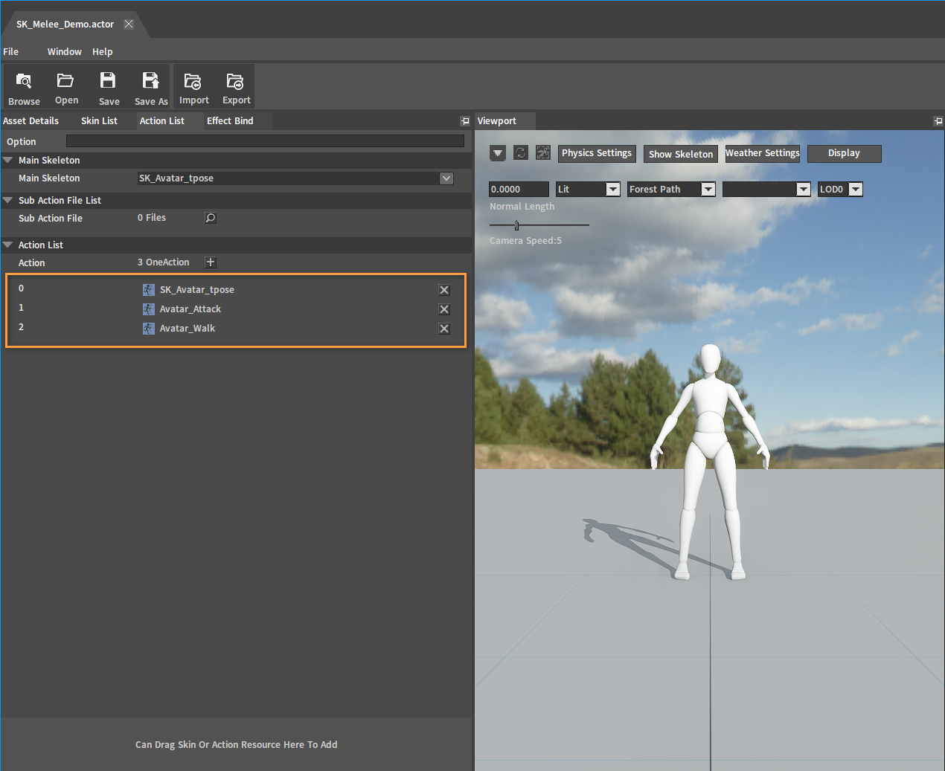The width and height of the screenshot is (945, 771).
Task: Toggle the Show Skeleton button
Action: [x=681, y=154]
